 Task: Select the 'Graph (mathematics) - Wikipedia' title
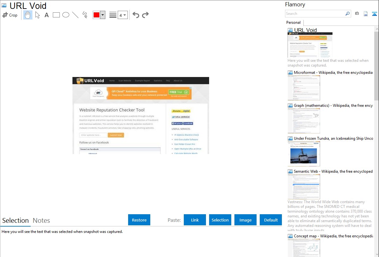[x=333, y=106]
